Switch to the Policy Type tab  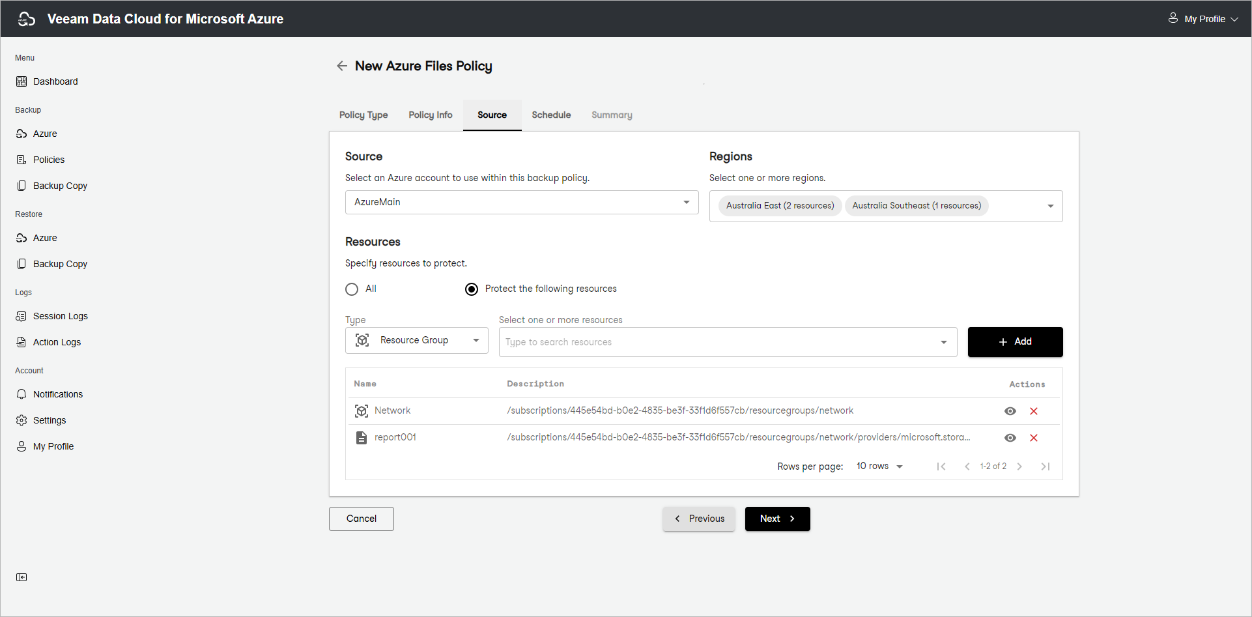[x=363, y=115]
